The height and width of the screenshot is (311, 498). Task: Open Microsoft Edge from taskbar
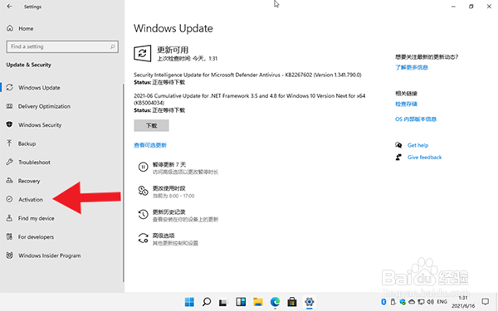point(275,302)
